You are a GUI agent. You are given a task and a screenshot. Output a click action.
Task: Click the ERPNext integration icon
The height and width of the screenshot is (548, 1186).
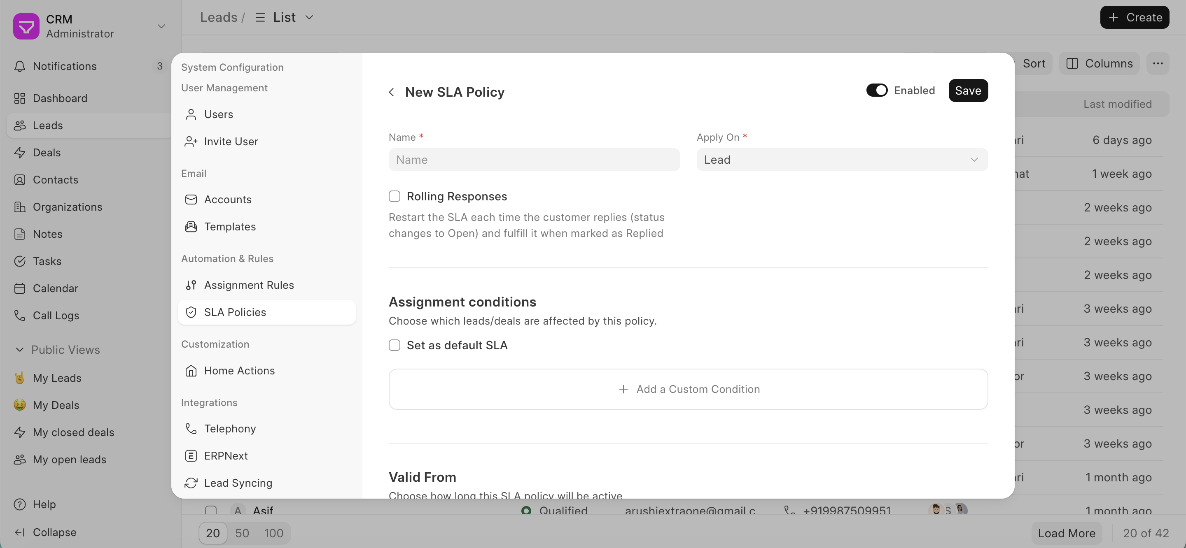191,455
